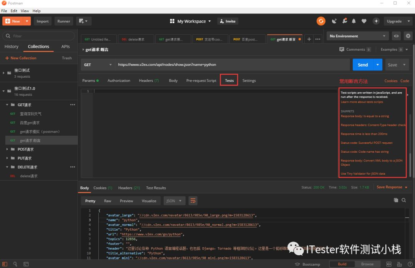Expand the POST请求 folder
The width and height of the screenshot is (415, 268).
7,149
